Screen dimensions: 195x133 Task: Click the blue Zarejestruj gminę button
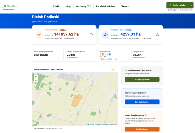point(142,102)
